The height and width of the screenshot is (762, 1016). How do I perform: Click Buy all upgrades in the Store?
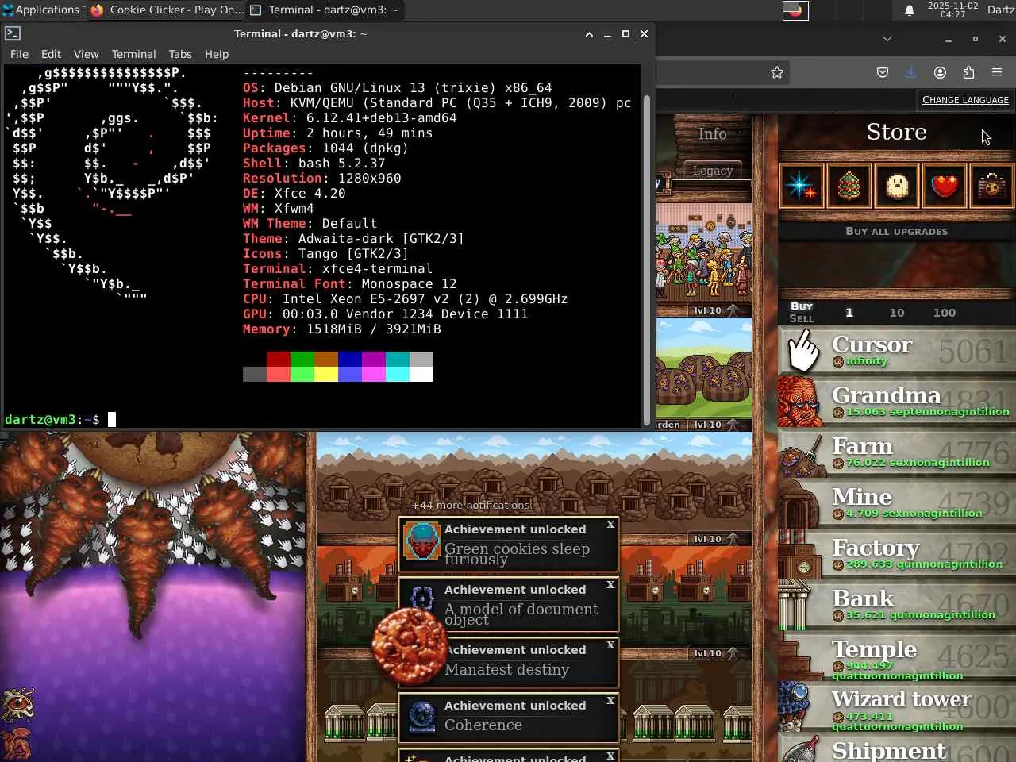click(x=897, y=231)
